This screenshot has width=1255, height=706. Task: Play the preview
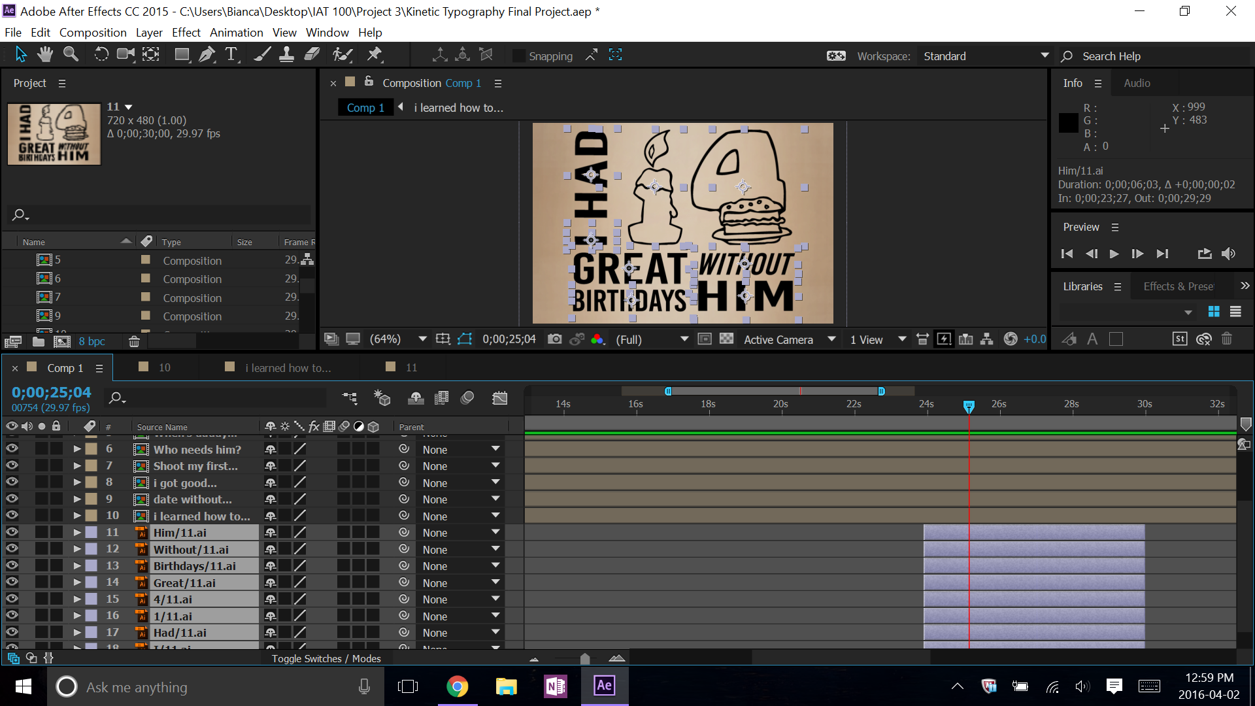tap(1114, 254)
